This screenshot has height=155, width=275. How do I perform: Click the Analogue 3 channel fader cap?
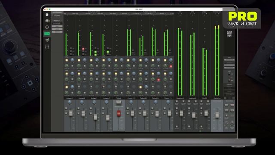[x=95, y=117]
